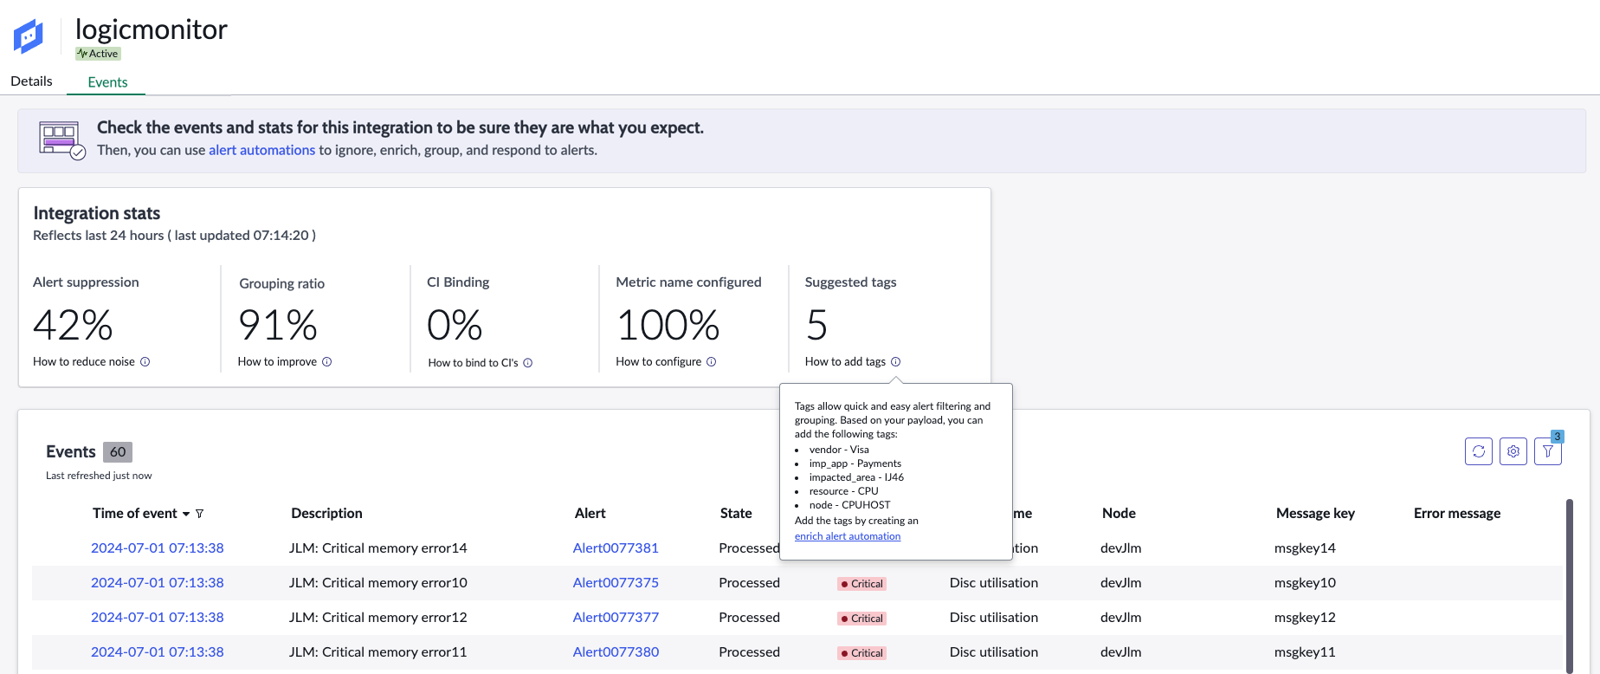The image size is (1600, 674).
Task: Open the Events table settings gear
Action: click(x=1513, y=451)
